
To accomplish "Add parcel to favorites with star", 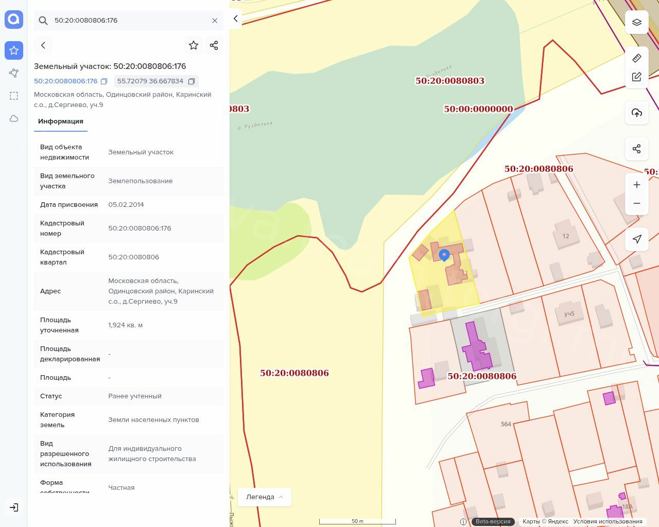I will [194, 45].
